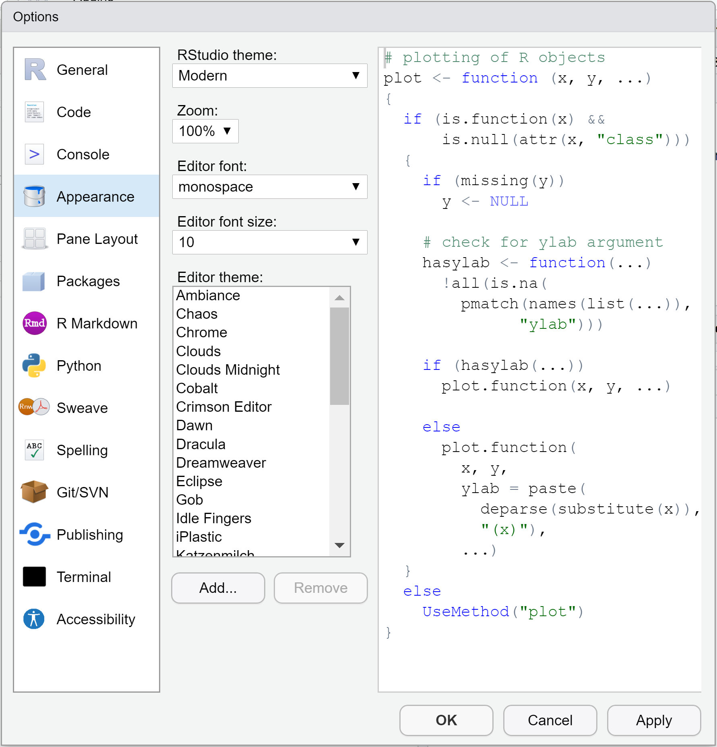
Task: Click the Appearance paint bucket icon
Action: click(34, 196)
